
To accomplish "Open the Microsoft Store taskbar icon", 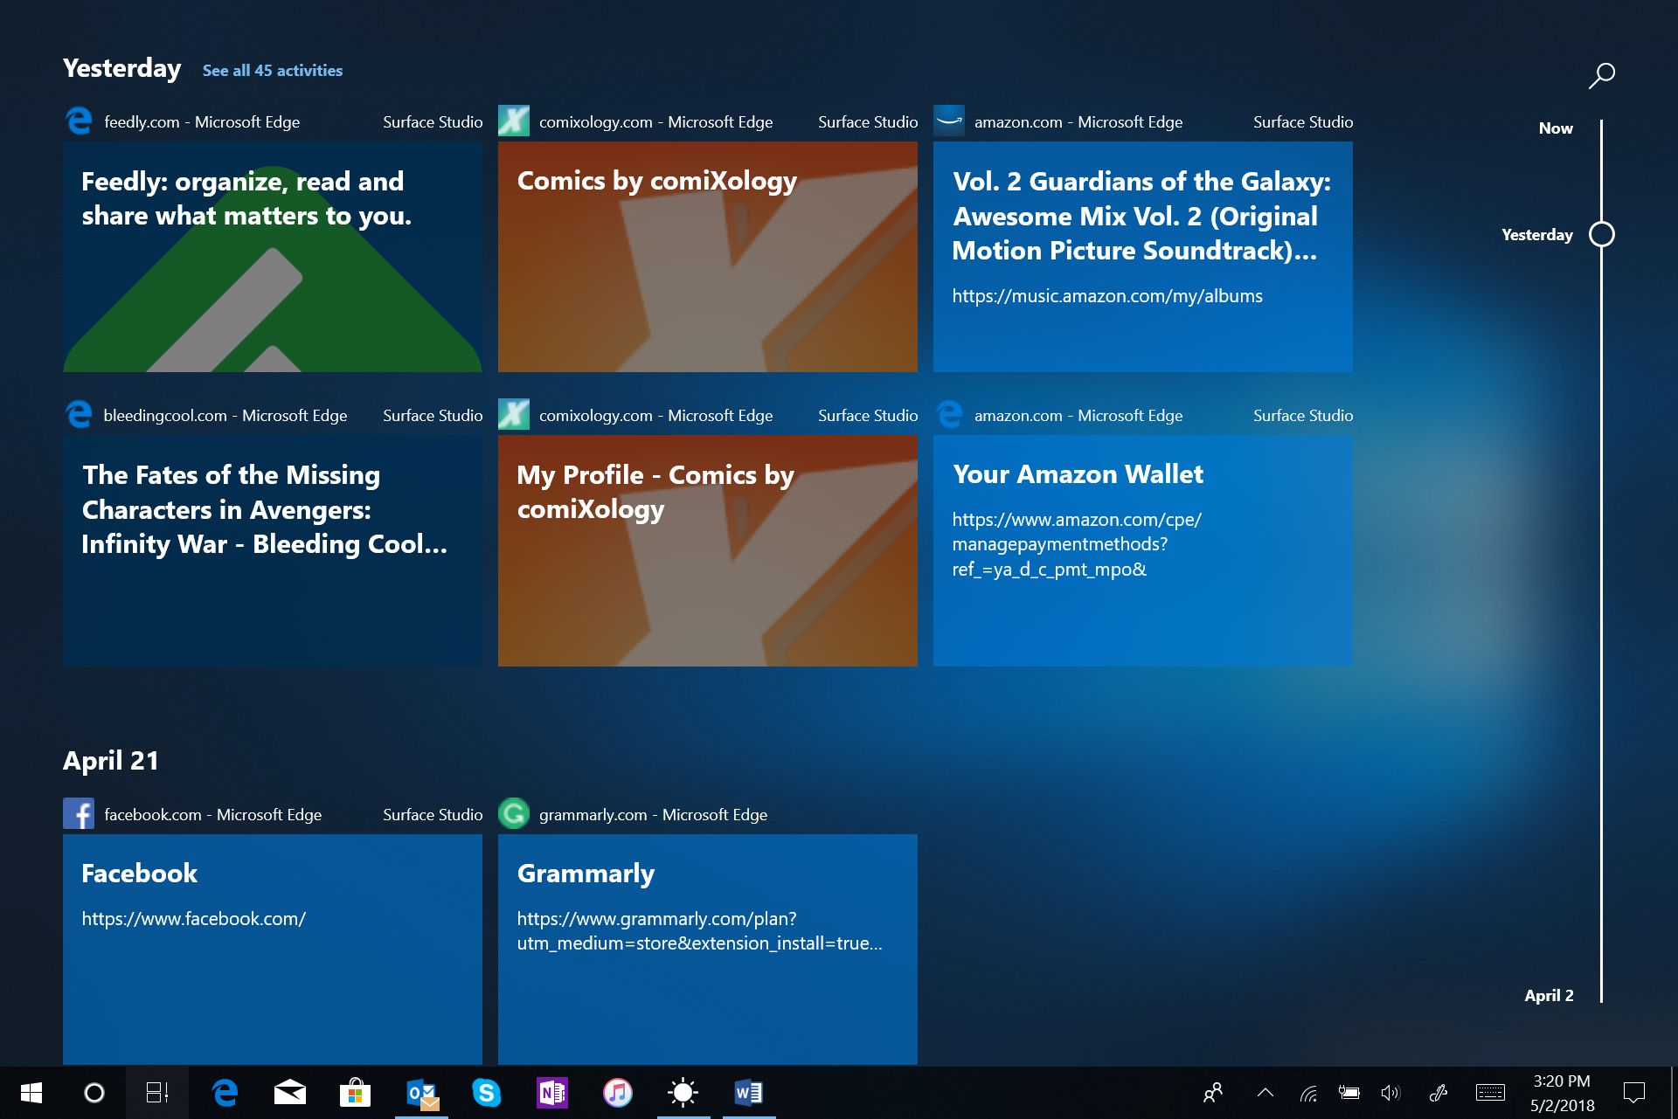I will click(355, 1092).
